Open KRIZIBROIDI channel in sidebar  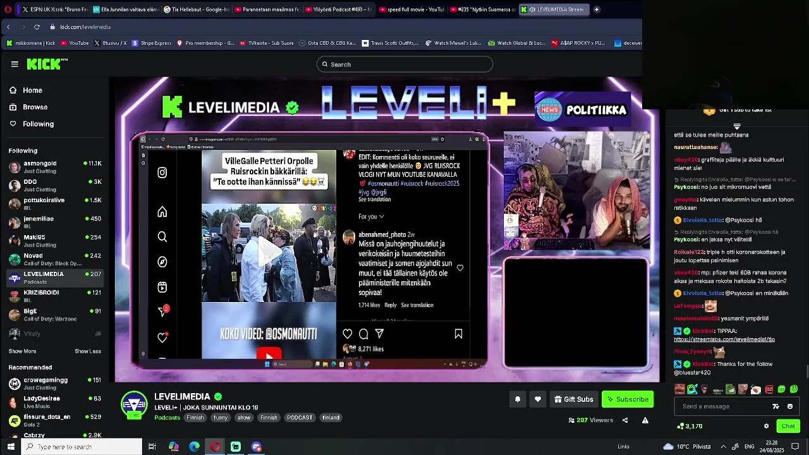click(54, 296)
